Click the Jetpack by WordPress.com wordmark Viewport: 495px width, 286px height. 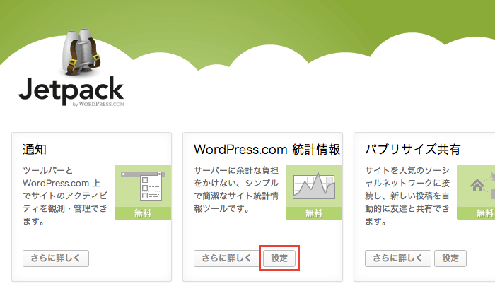(71, 92)
